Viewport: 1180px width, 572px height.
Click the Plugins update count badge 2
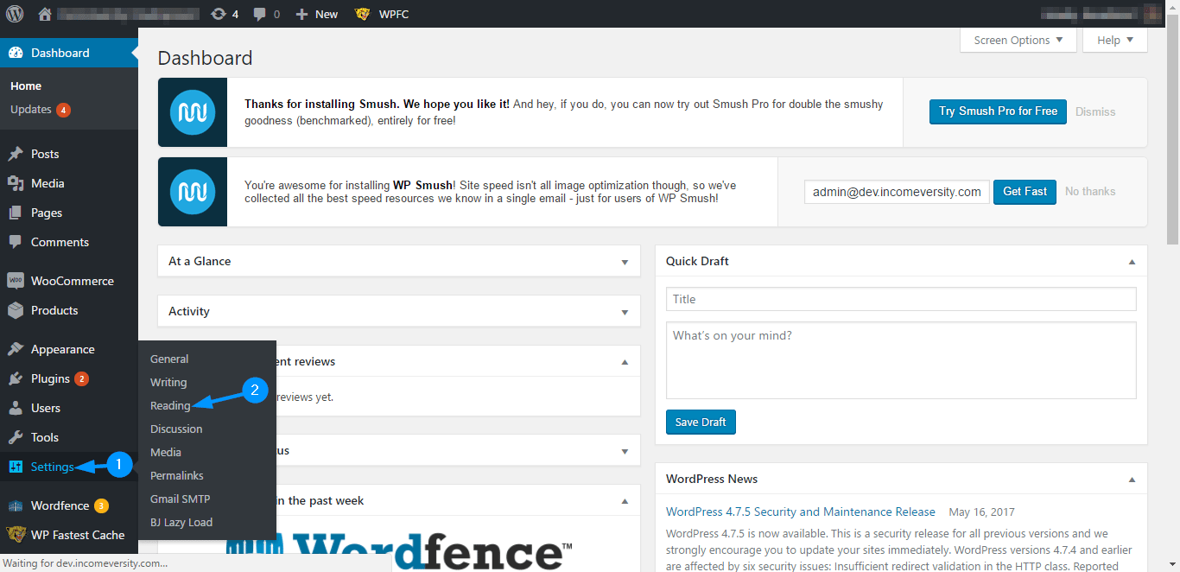coord(81,378)
